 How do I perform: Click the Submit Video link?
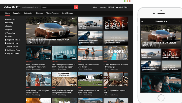[122, 7]
